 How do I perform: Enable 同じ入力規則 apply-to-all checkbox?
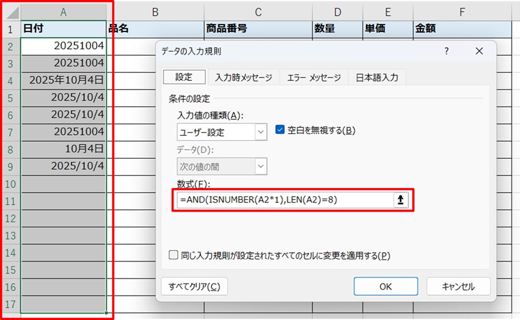(x=174, y=255)
